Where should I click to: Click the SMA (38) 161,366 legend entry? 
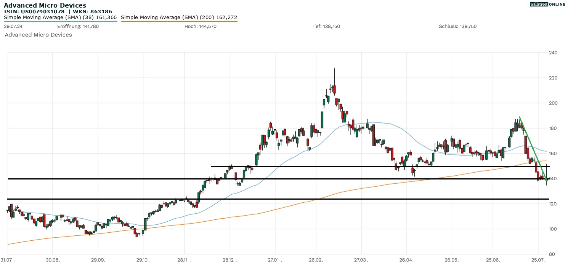60,17
